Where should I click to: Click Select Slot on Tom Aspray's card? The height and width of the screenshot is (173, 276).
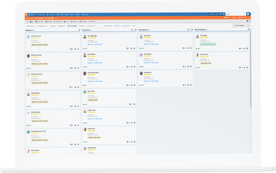pyautogui.click(x=91, y=45)
